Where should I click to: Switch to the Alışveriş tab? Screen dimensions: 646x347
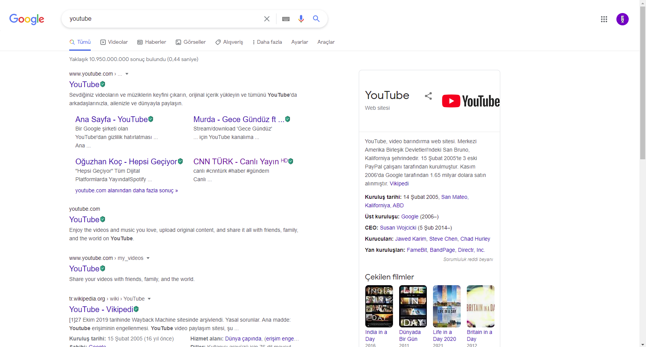click(x=229, y=42)
